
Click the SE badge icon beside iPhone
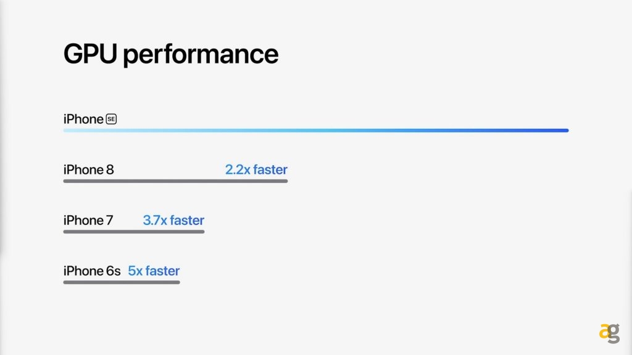point(111,119)
